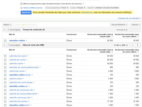Select checkbox for 'ustensil cuisine'
142x107 pixels.
pos(5,79)
